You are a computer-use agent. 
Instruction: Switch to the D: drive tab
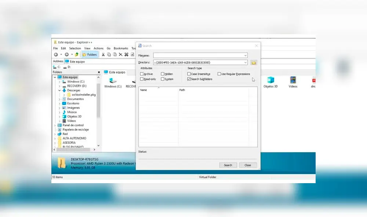point(66,67)
